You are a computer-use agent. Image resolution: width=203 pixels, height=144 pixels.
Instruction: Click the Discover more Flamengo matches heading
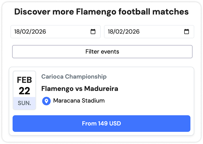click(101, 12)
